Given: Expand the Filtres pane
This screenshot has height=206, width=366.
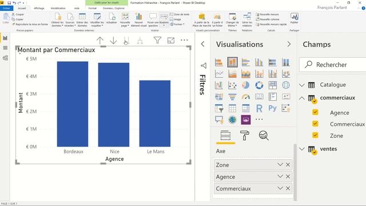Looking at the screenshot, I should pyautogui.click(x=202, y=44).
